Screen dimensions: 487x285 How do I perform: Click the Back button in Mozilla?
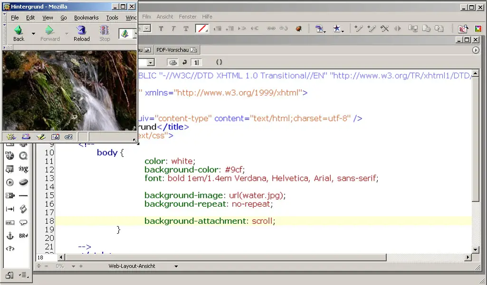click(19, 33)
